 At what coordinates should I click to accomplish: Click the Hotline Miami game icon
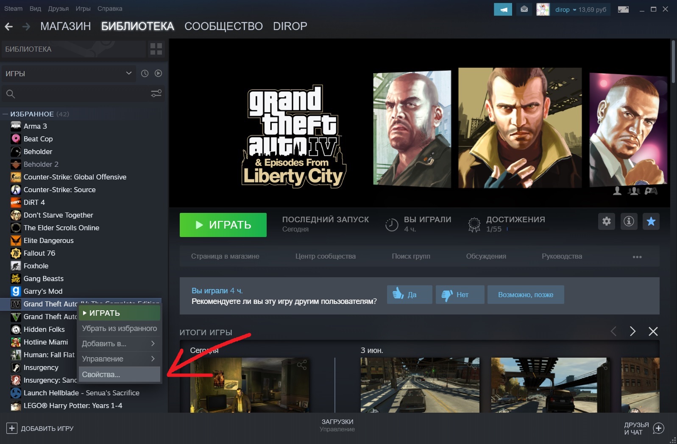pyautogui.click(x=16, y=342)
